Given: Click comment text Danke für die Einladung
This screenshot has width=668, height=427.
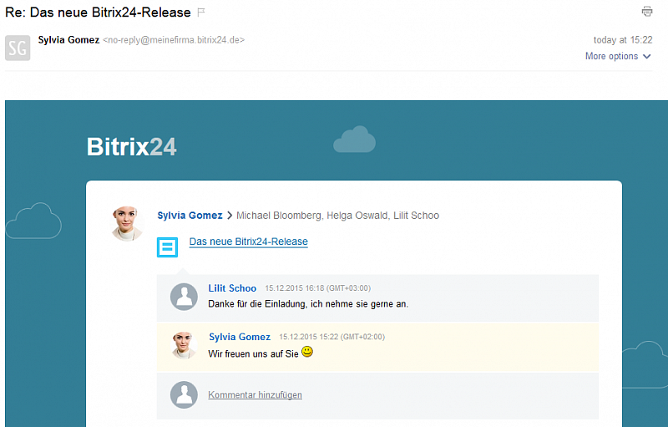Looking at the screenshot, I should (x=257, y=304).
